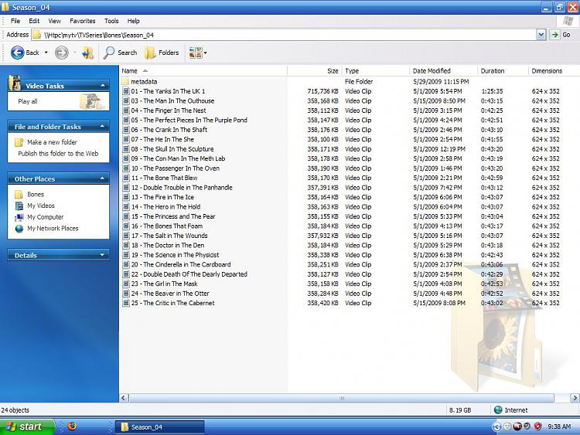Open the Edit menu

pos(34,21)
